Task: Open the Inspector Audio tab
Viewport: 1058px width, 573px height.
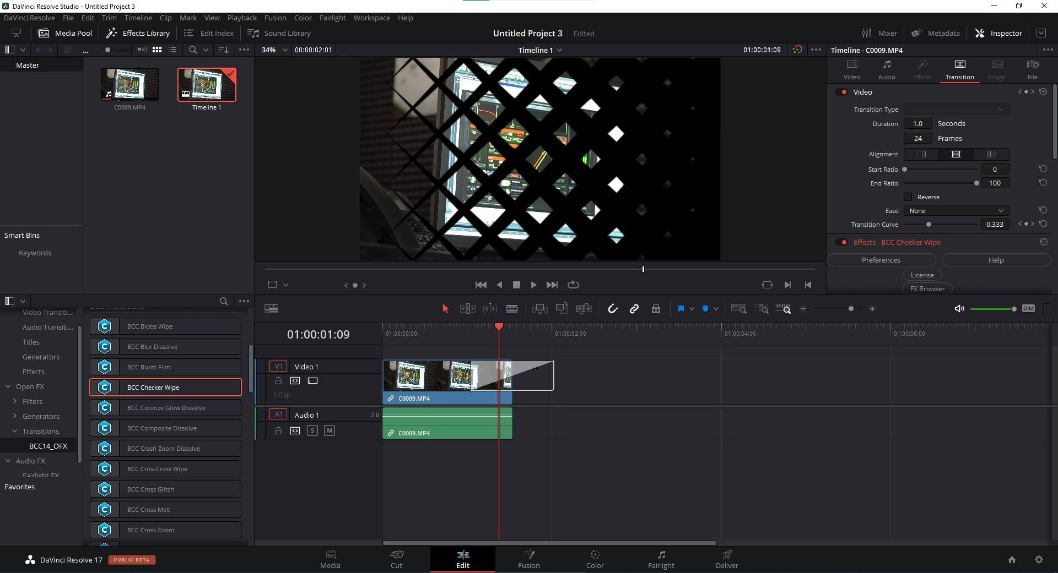Action: click(887, 70)
